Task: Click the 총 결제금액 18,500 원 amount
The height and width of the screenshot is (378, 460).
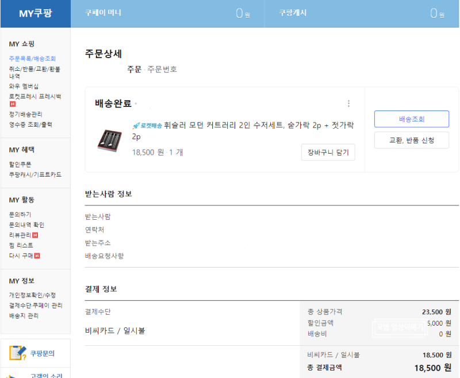Action: (433, 368)
